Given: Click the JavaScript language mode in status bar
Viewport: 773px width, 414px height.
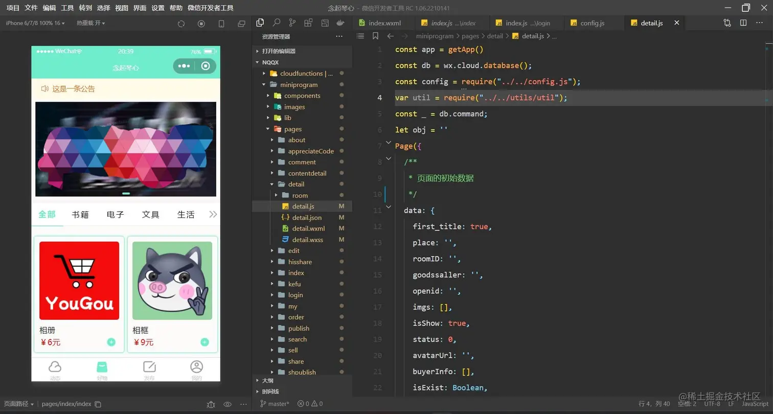Looking at the screenshot, I should click(755, 404).
